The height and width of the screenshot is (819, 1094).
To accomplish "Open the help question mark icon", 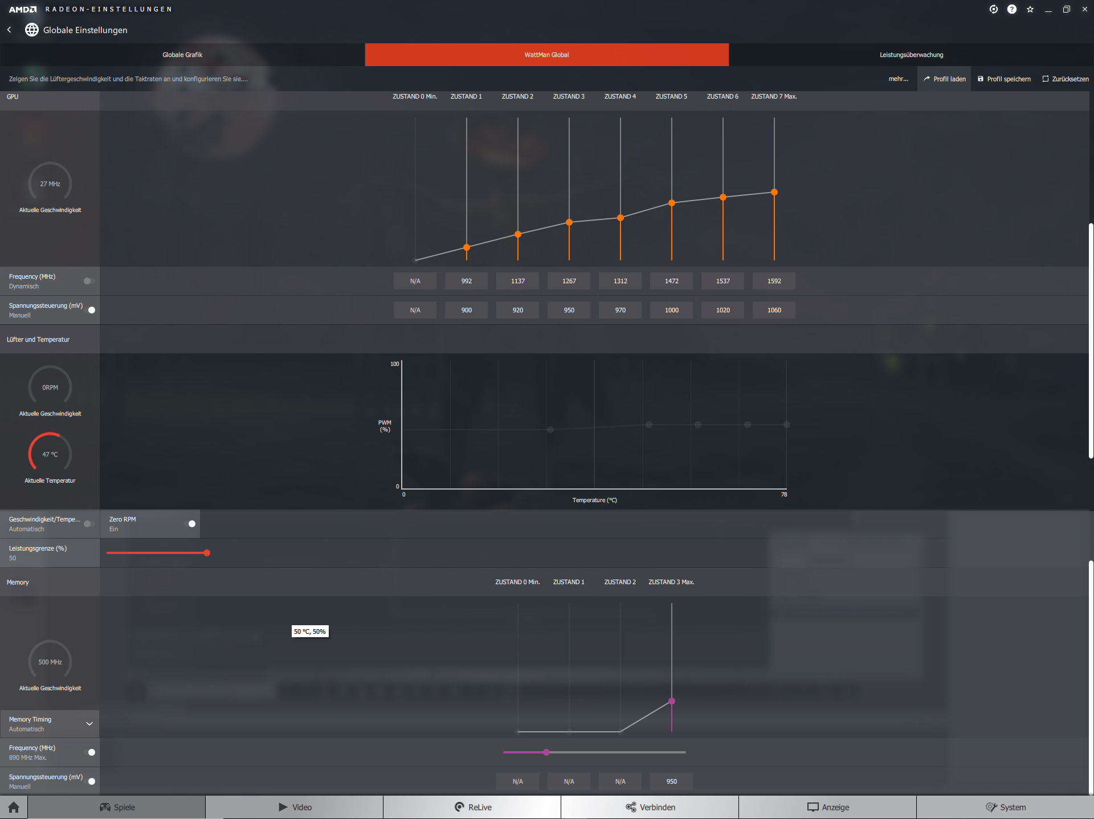I will pos(1012,9).
